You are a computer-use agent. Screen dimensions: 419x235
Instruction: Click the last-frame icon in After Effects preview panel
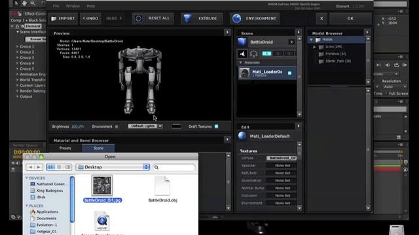[378, 65]
